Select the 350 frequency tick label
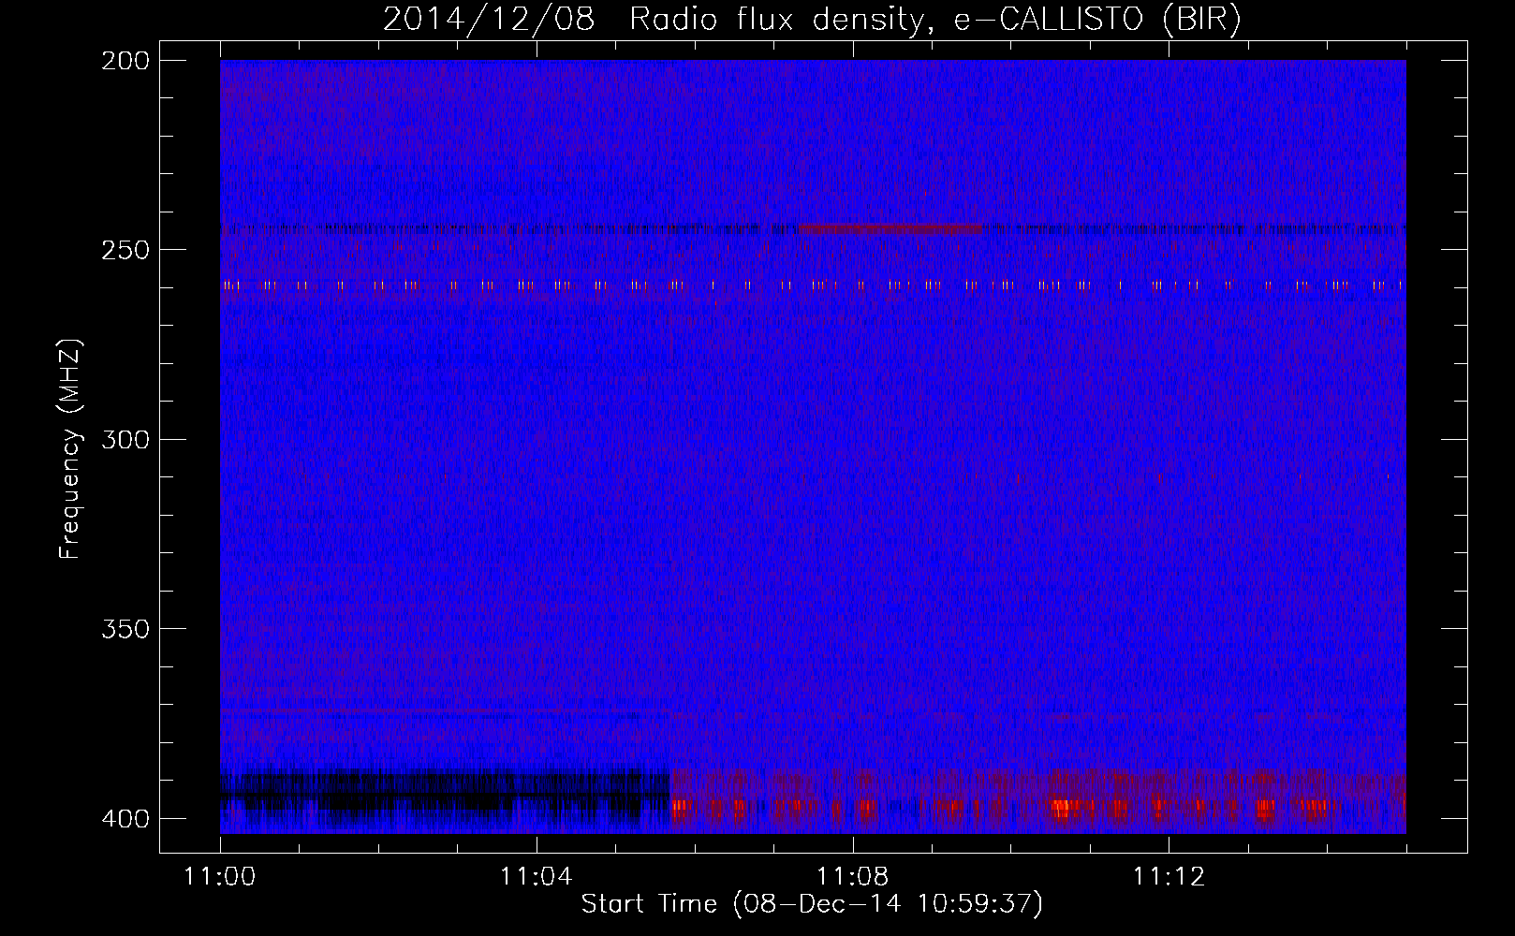This screenshot has height=936, width=1515. (125, 629)
